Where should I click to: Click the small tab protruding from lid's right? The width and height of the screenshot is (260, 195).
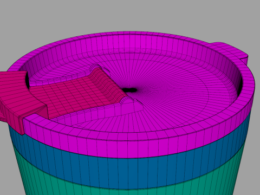pos(230,51)
